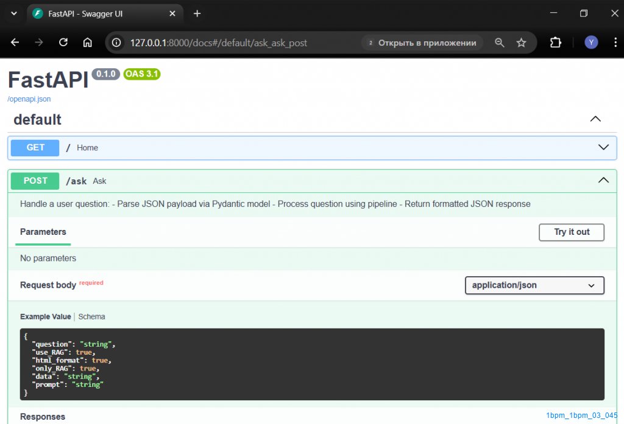Viewport: 624px width, 424px height.
Task: Bookmark this page with star icon
Action: (x=521, y=43)
